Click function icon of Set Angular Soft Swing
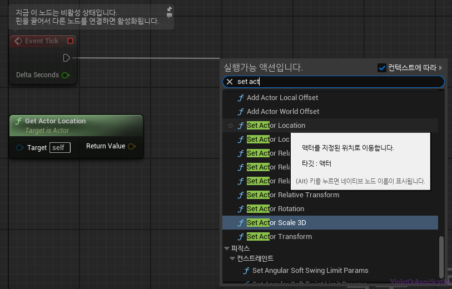This screenshot has height=289, width=452. coord(246,271)
